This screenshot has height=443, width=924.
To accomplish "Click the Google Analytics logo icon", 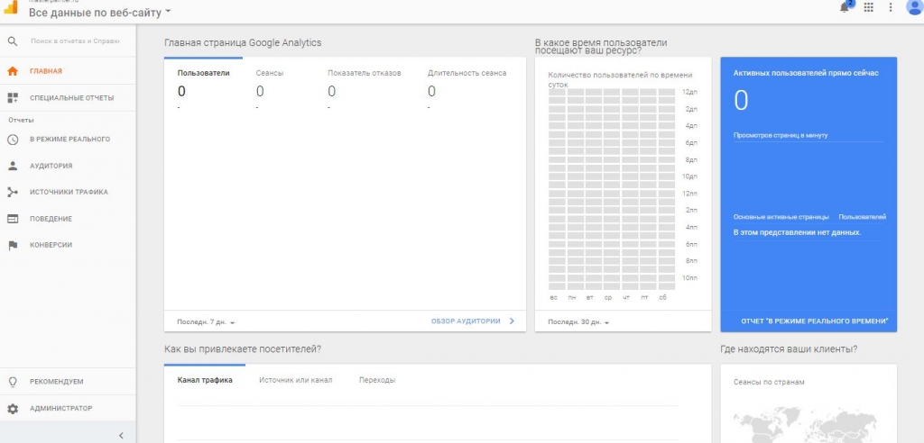I will click(11, 7).
